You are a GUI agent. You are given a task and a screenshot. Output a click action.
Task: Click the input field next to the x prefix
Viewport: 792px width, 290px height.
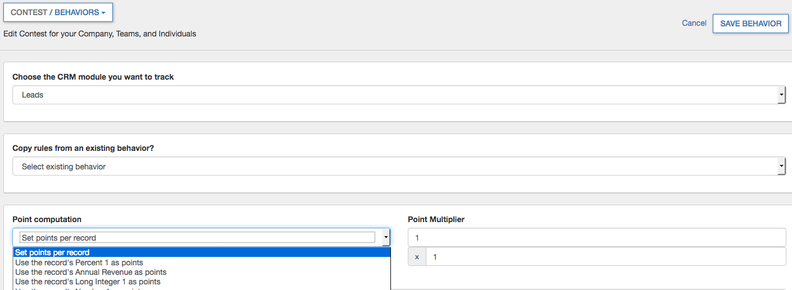(x=606, y=257)
